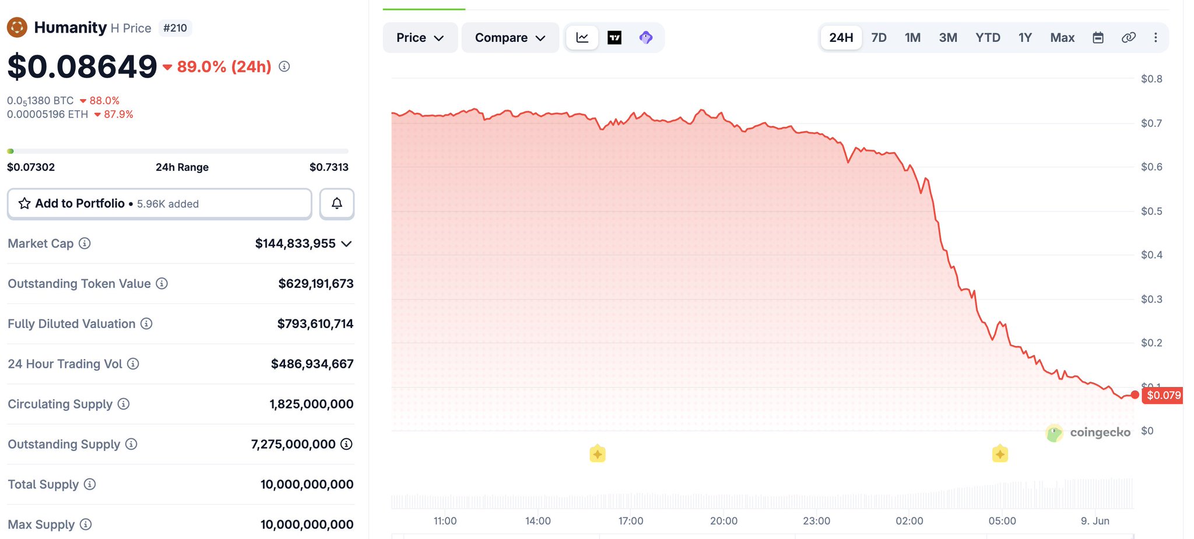This screenshot has height=539, width=1194.
Task: Select the YTD time range tab
Action: (x=988, y=38)
